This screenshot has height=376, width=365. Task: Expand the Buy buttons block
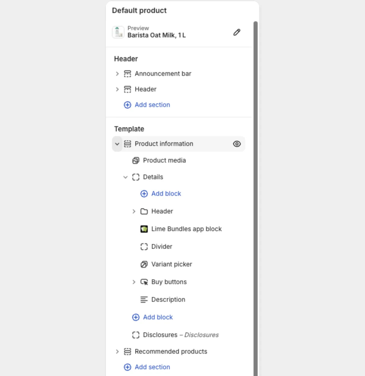pyautogui.click(x=134, y=282)
